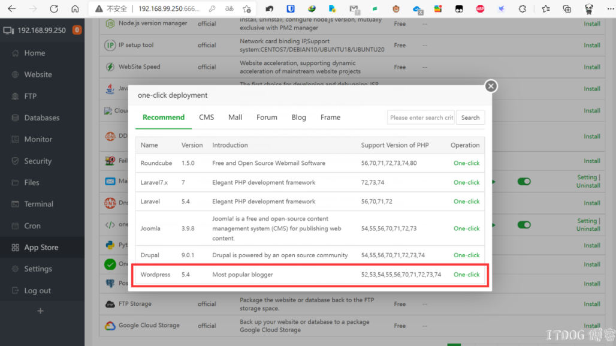Close the one-click deployment dialog

(491, 86)
